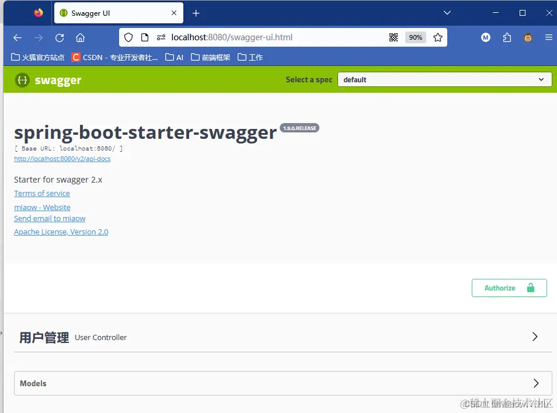
Task: Open a new browser tab
Action: coord(196,13)
